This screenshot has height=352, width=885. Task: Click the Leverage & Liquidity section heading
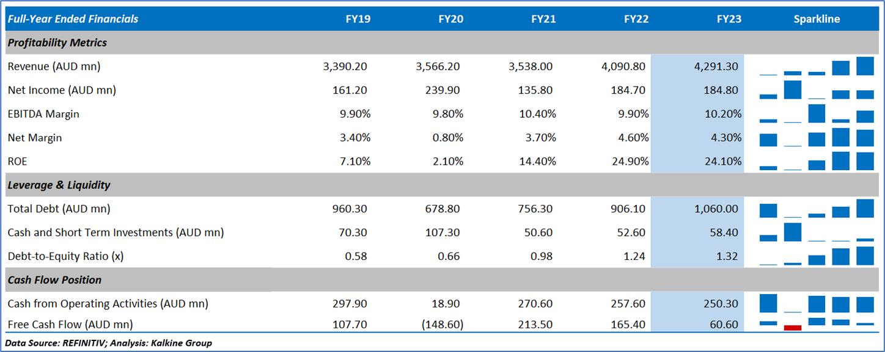[x=59, y=185]
